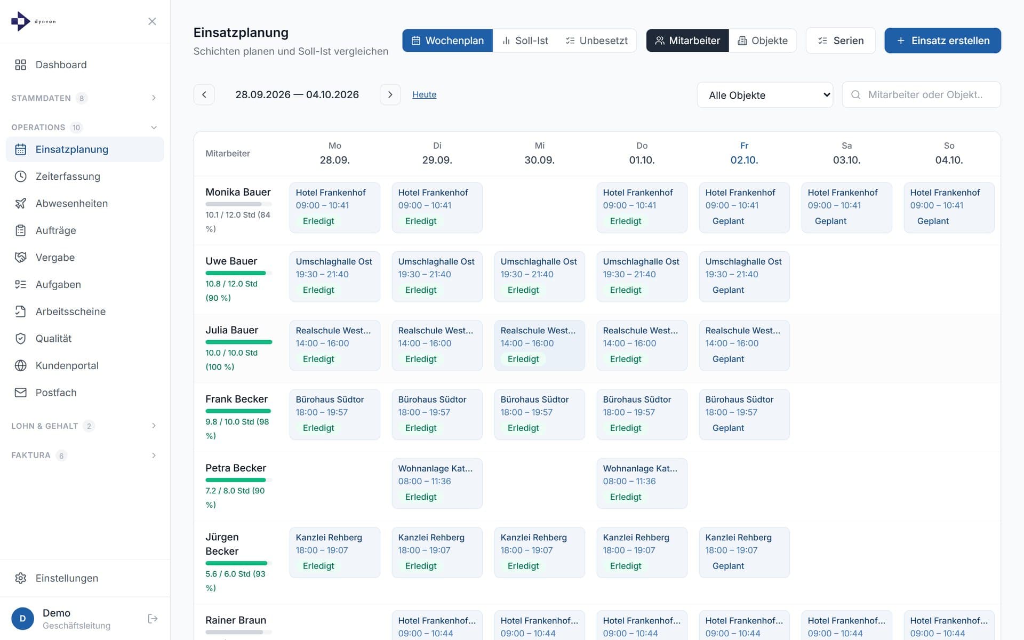This screenshot has height=640, width=1024.
Task: Jump to the Heute link
Action: point(424,94)
